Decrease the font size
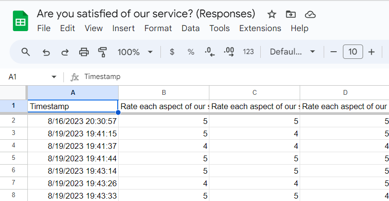Screen dimensions: 389x201 pos(334,52)
